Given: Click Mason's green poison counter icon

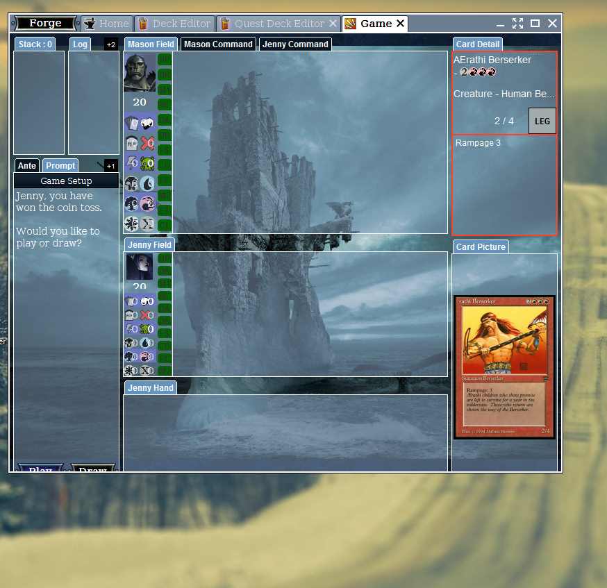Looking at the screenshot, I should 147,164.
